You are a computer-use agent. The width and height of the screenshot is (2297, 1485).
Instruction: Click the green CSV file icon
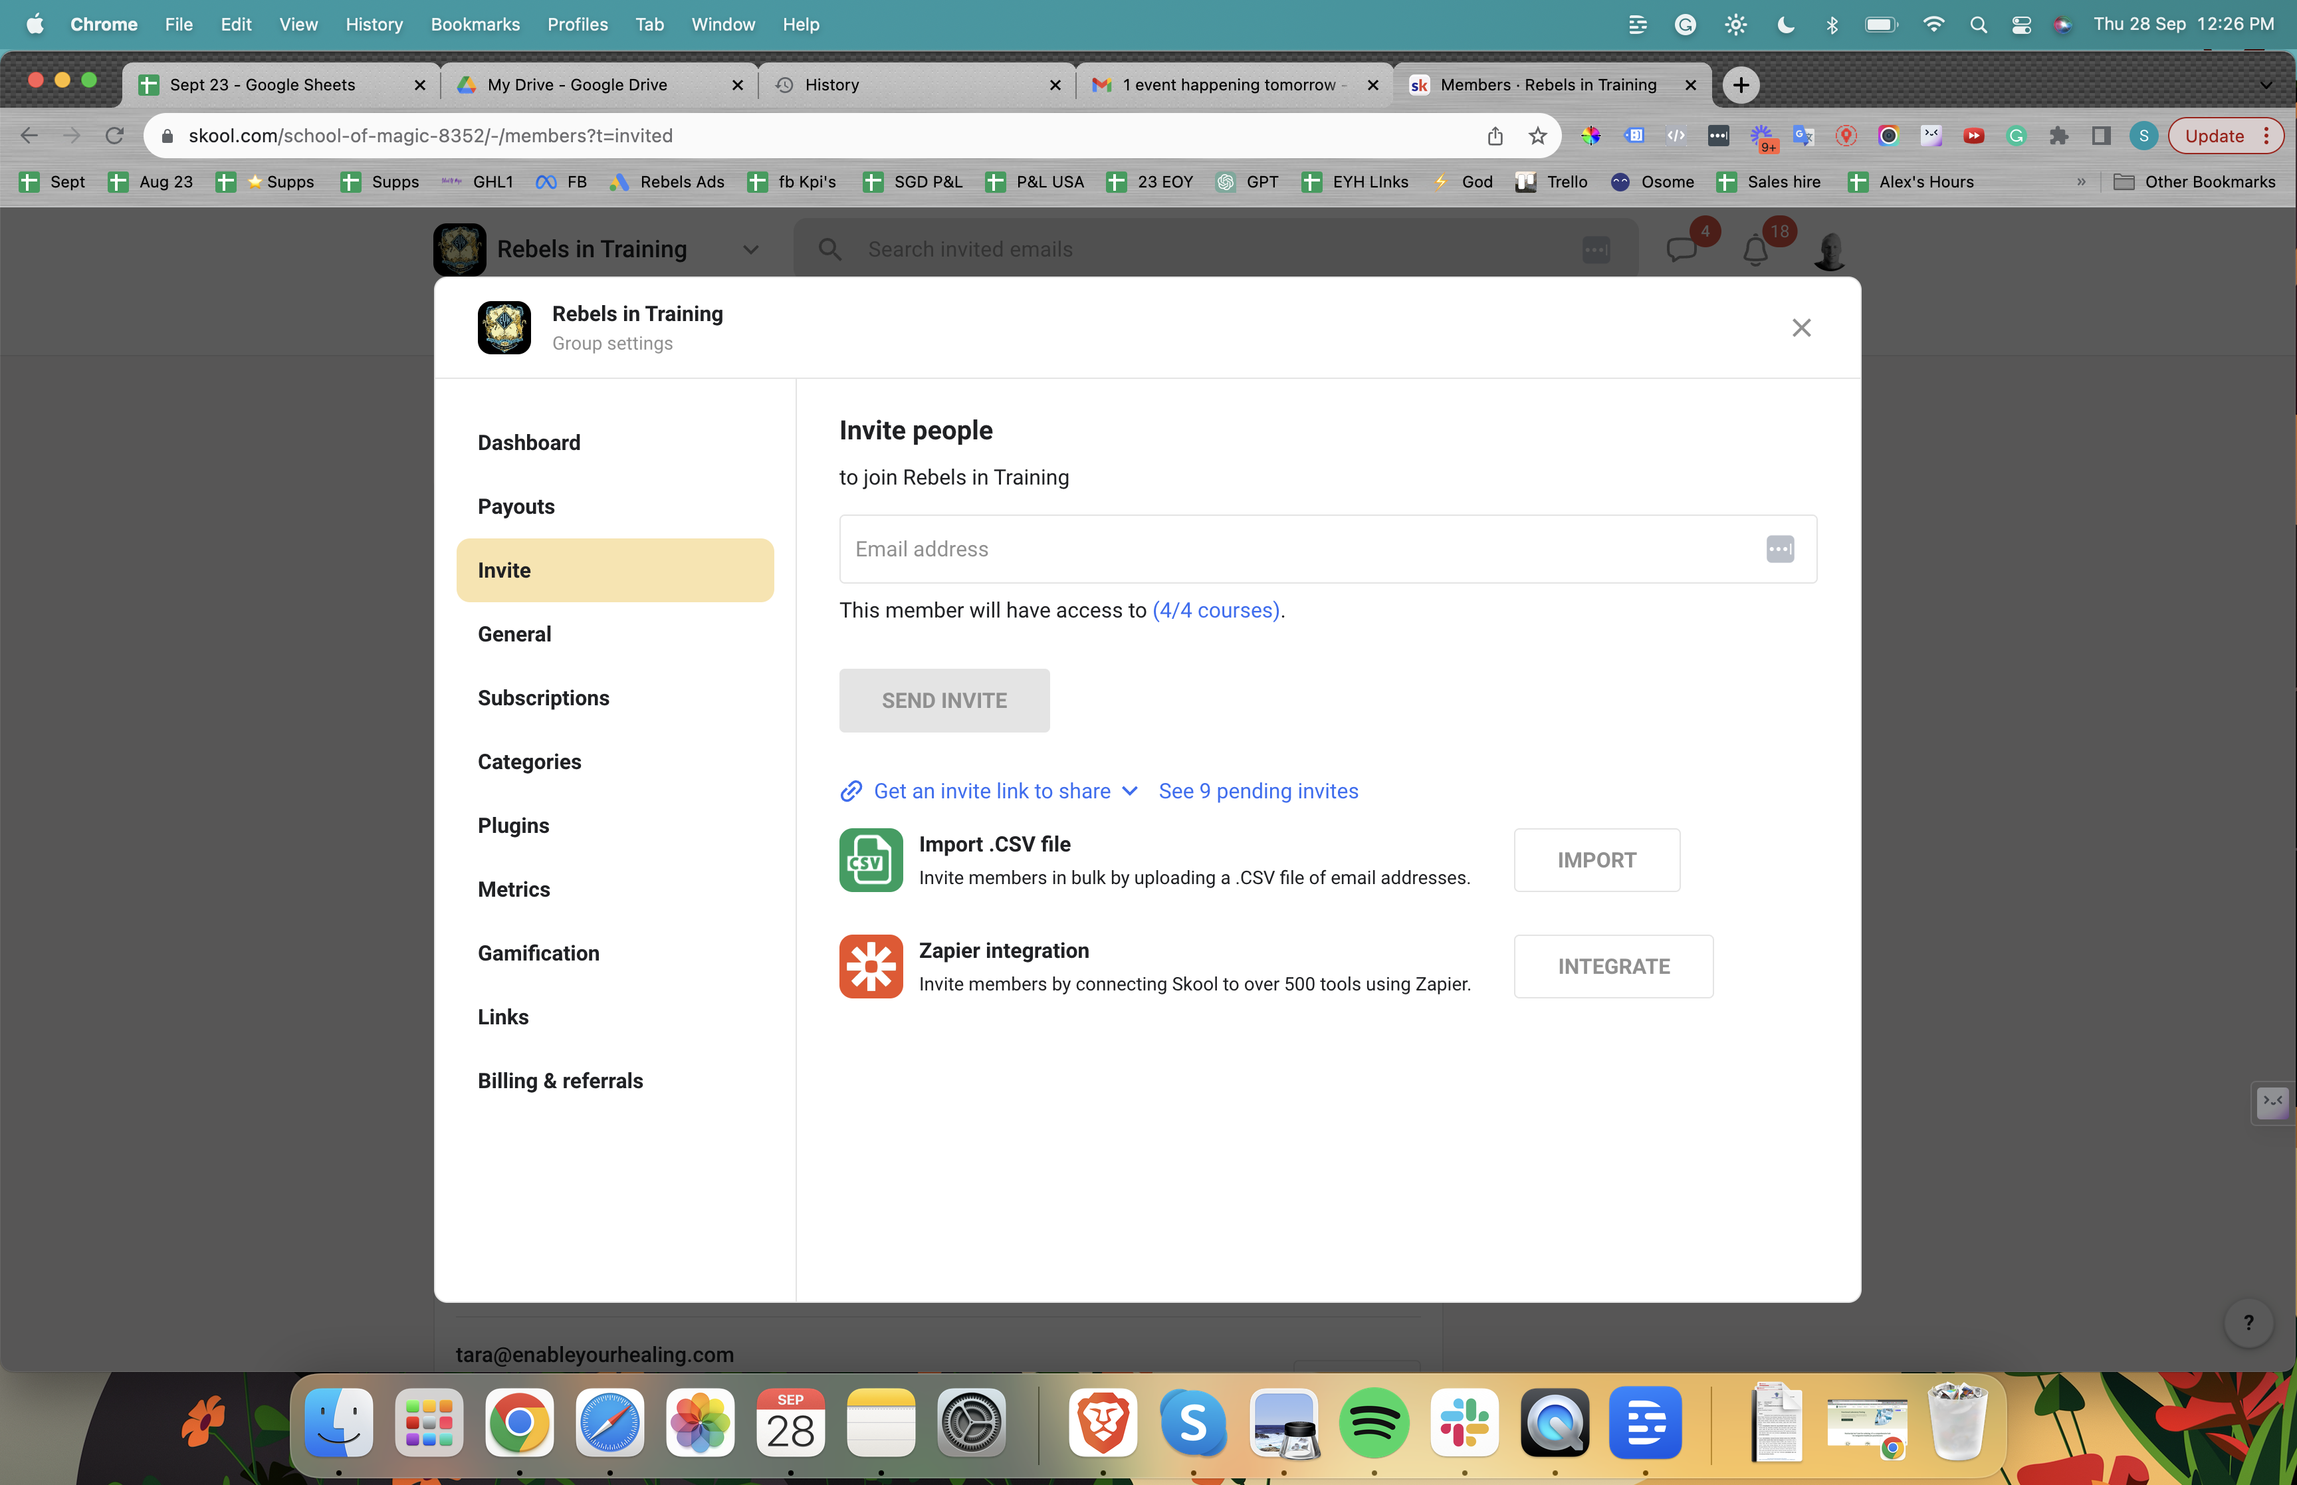click(x=871, y=859)
